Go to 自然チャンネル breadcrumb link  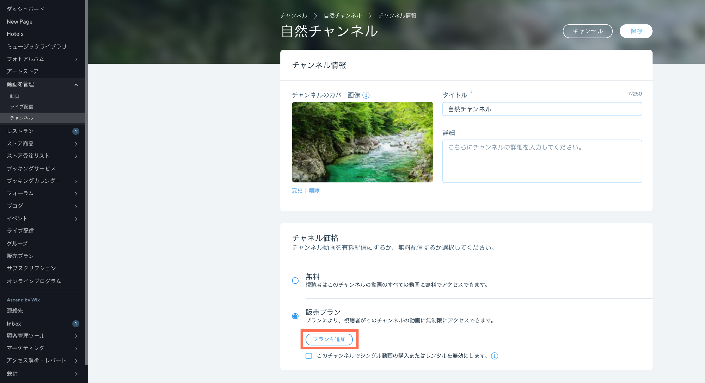coord(343,15)
